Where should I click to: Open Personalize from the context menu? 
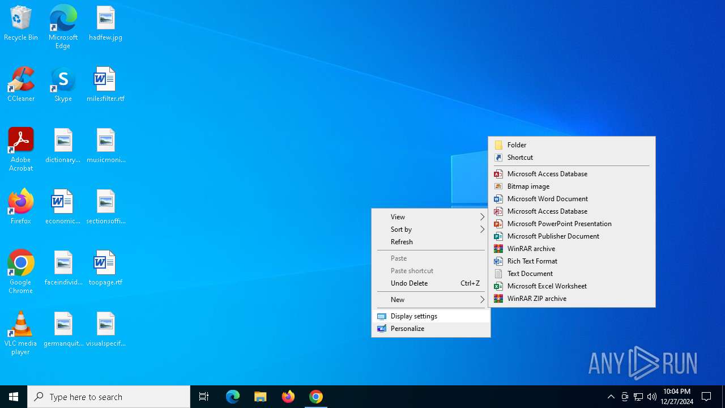click(431, 329)
